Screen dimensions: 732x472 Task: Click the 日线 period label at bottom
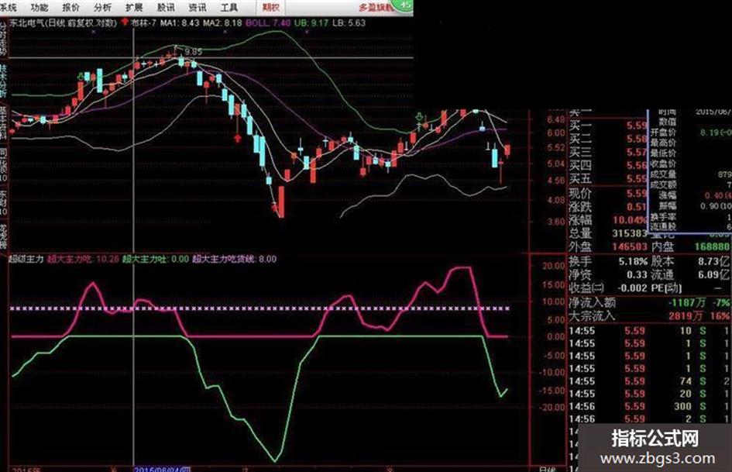pyautogui.click(x=547, y=469)
